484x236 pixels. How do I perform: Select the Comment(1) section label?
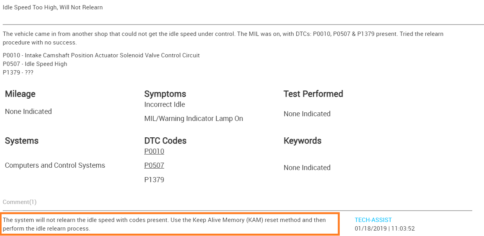point(20,202)
